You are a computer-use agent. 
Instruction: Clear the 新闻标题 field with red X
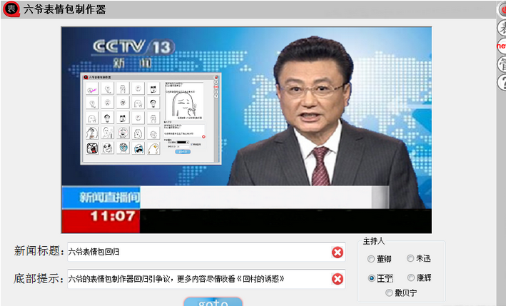pos(338,253)
